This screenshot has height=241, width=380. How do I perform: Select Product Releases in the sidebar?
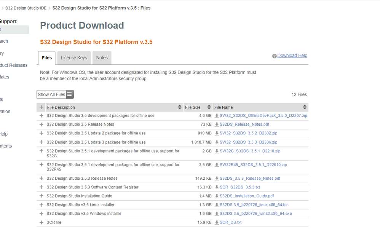coord(14,65)
